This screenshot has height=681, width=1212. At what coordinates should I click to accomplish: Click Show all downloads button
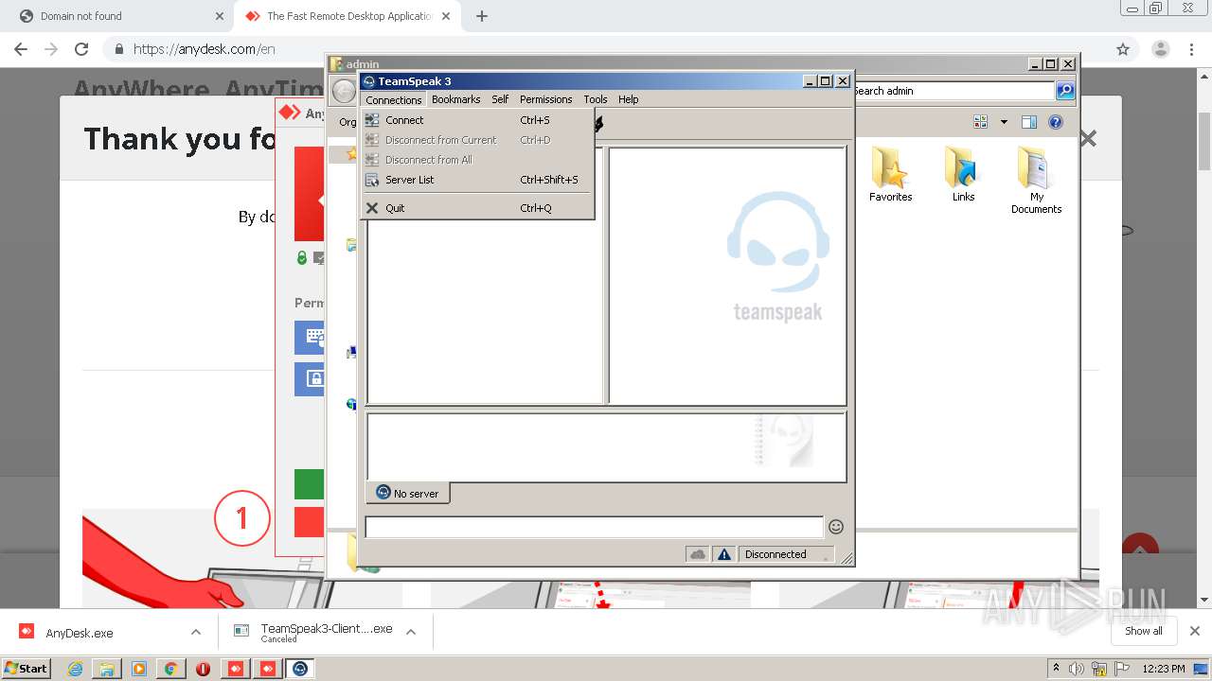click(1143, 631)
